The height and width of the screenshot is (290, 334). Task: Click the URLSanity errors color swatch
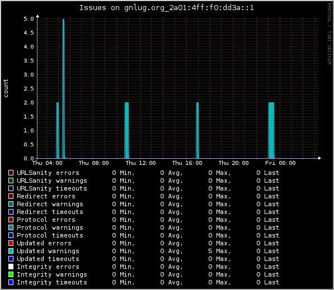(11, 173)
